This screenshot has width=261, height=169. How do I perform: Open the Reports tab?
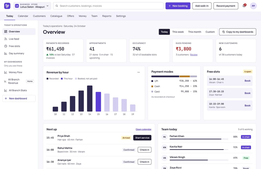[107, 16]
